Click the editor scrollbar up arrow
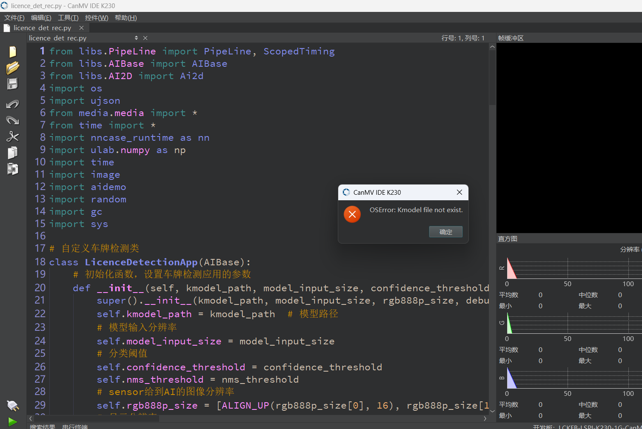 (x=492, y=47)
